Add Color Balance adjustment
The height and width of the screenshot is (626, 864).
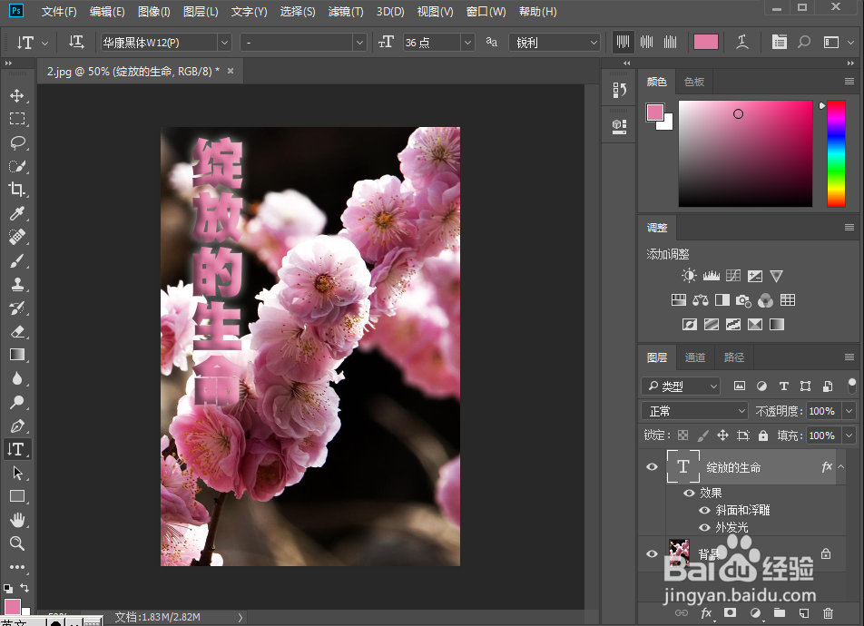(701, 299)
